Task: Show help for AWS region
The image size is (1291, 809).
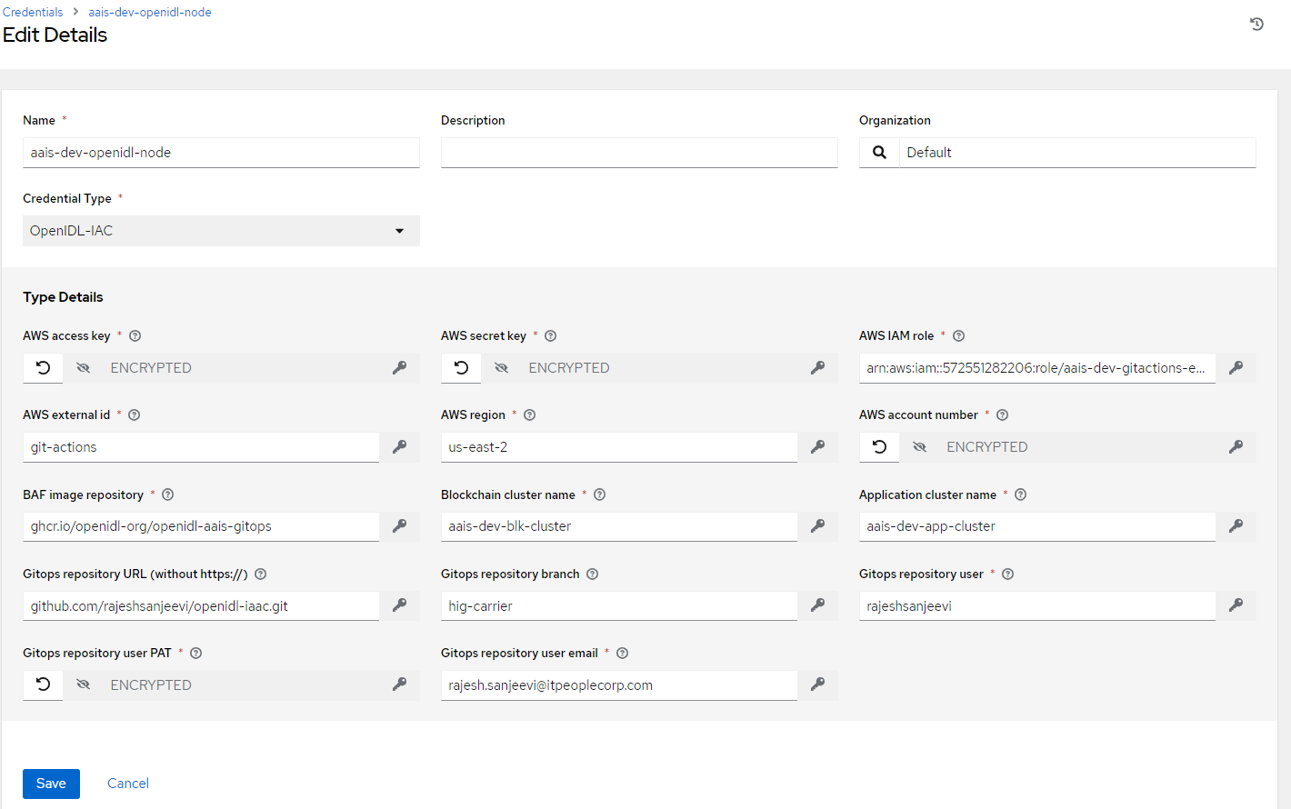Action: pos(529,415)
